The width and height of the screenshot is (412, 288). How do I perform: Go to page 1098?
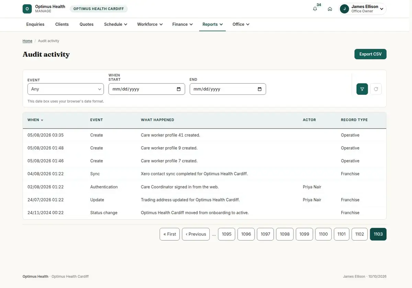285,234
